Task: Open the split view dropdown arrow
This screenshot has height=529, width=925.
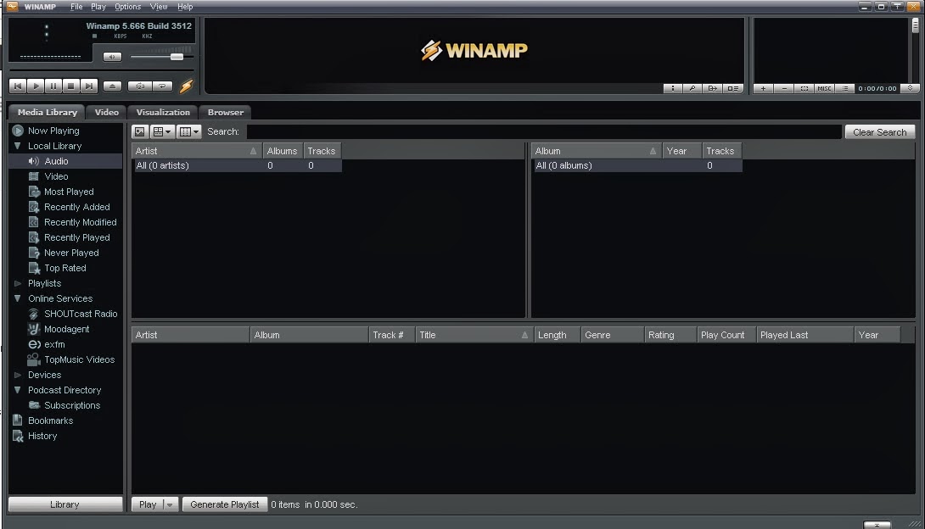Action: tap(195, 131)
